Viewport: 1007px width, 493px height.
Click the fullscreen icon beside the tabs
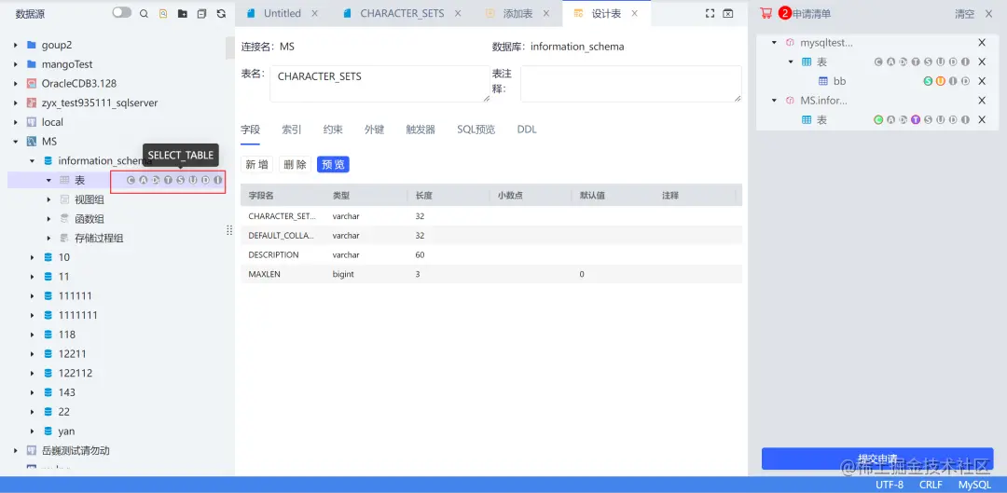pos(710,13)
